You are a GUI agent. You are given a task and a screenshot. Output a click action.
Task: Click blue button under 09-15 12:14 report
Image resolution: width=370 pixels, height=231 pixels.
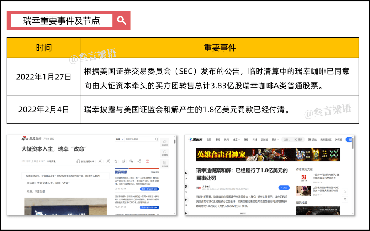[x=149, y=189]
